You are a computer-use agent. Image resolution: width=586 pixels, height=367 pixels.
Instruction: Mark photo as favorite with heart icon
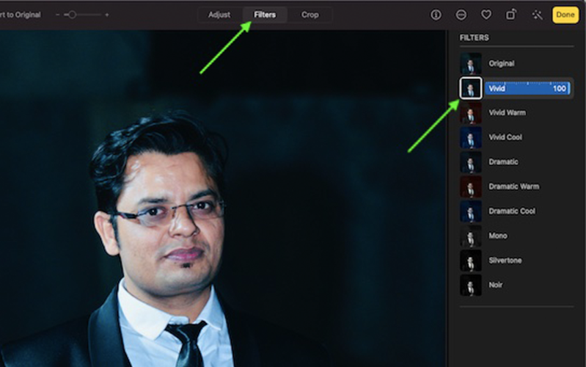(486, 15)
